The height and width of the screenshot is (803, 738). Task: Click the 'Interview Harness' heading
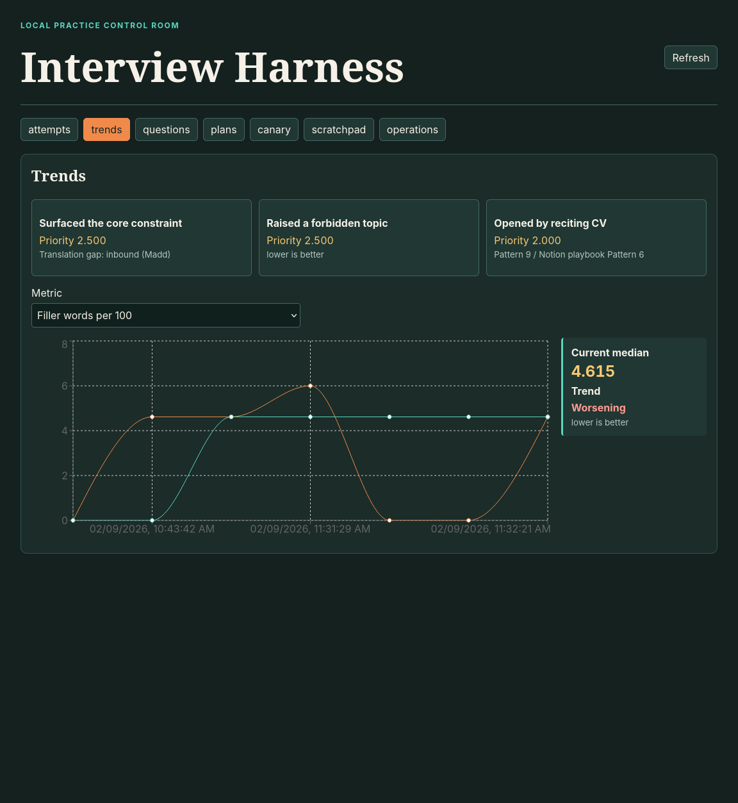tap(213, 67)
